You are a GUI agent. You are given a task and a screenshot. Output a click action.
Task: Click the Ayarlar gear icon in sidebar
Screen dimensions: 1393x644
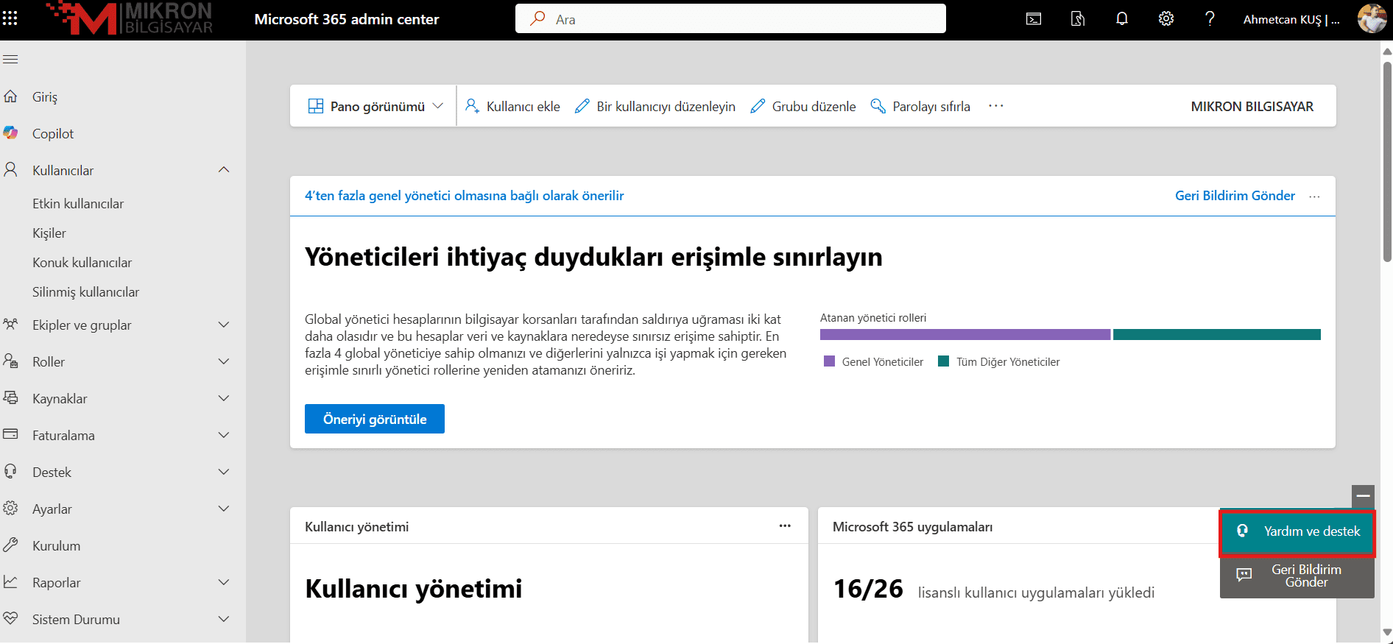(x=10, y=509)
